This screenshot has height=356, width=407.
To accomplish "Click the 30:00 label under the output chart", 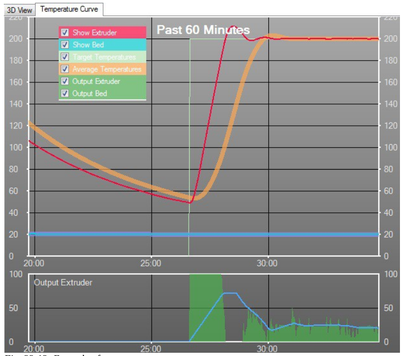I will (267, 349).
